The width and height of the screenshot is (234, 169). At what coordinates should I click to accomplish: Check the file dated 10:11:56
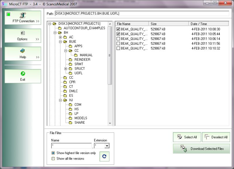click(x=118, y=43)
